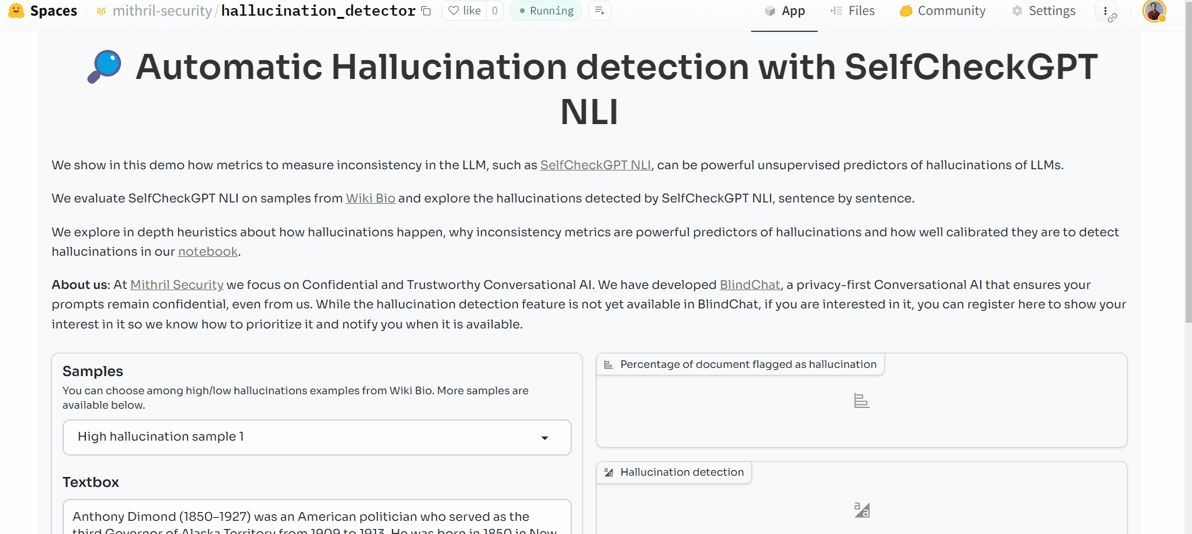Viewport: 1192px width, 534px height.
Task: Switch to the App tab
Action: 784,11
